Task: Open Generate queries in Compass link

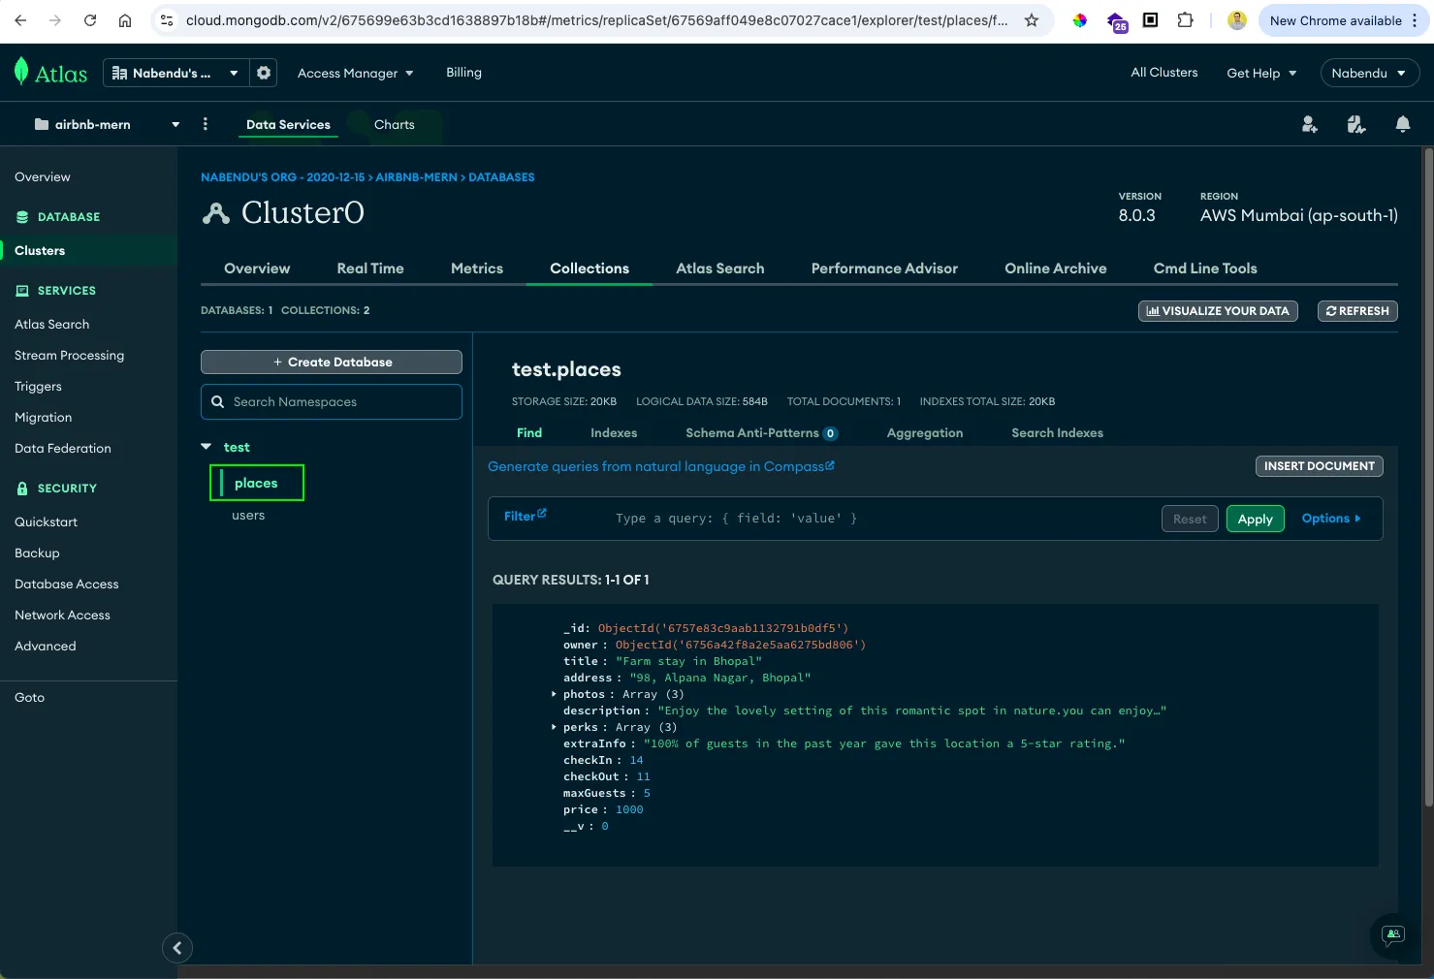Action: pyautogui.click(x=660, y=466)
